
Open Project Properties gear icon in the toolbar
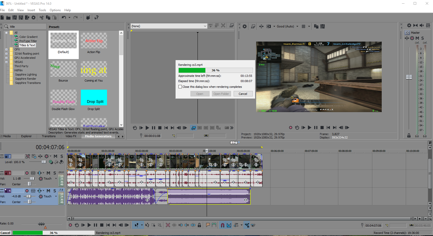33,18
